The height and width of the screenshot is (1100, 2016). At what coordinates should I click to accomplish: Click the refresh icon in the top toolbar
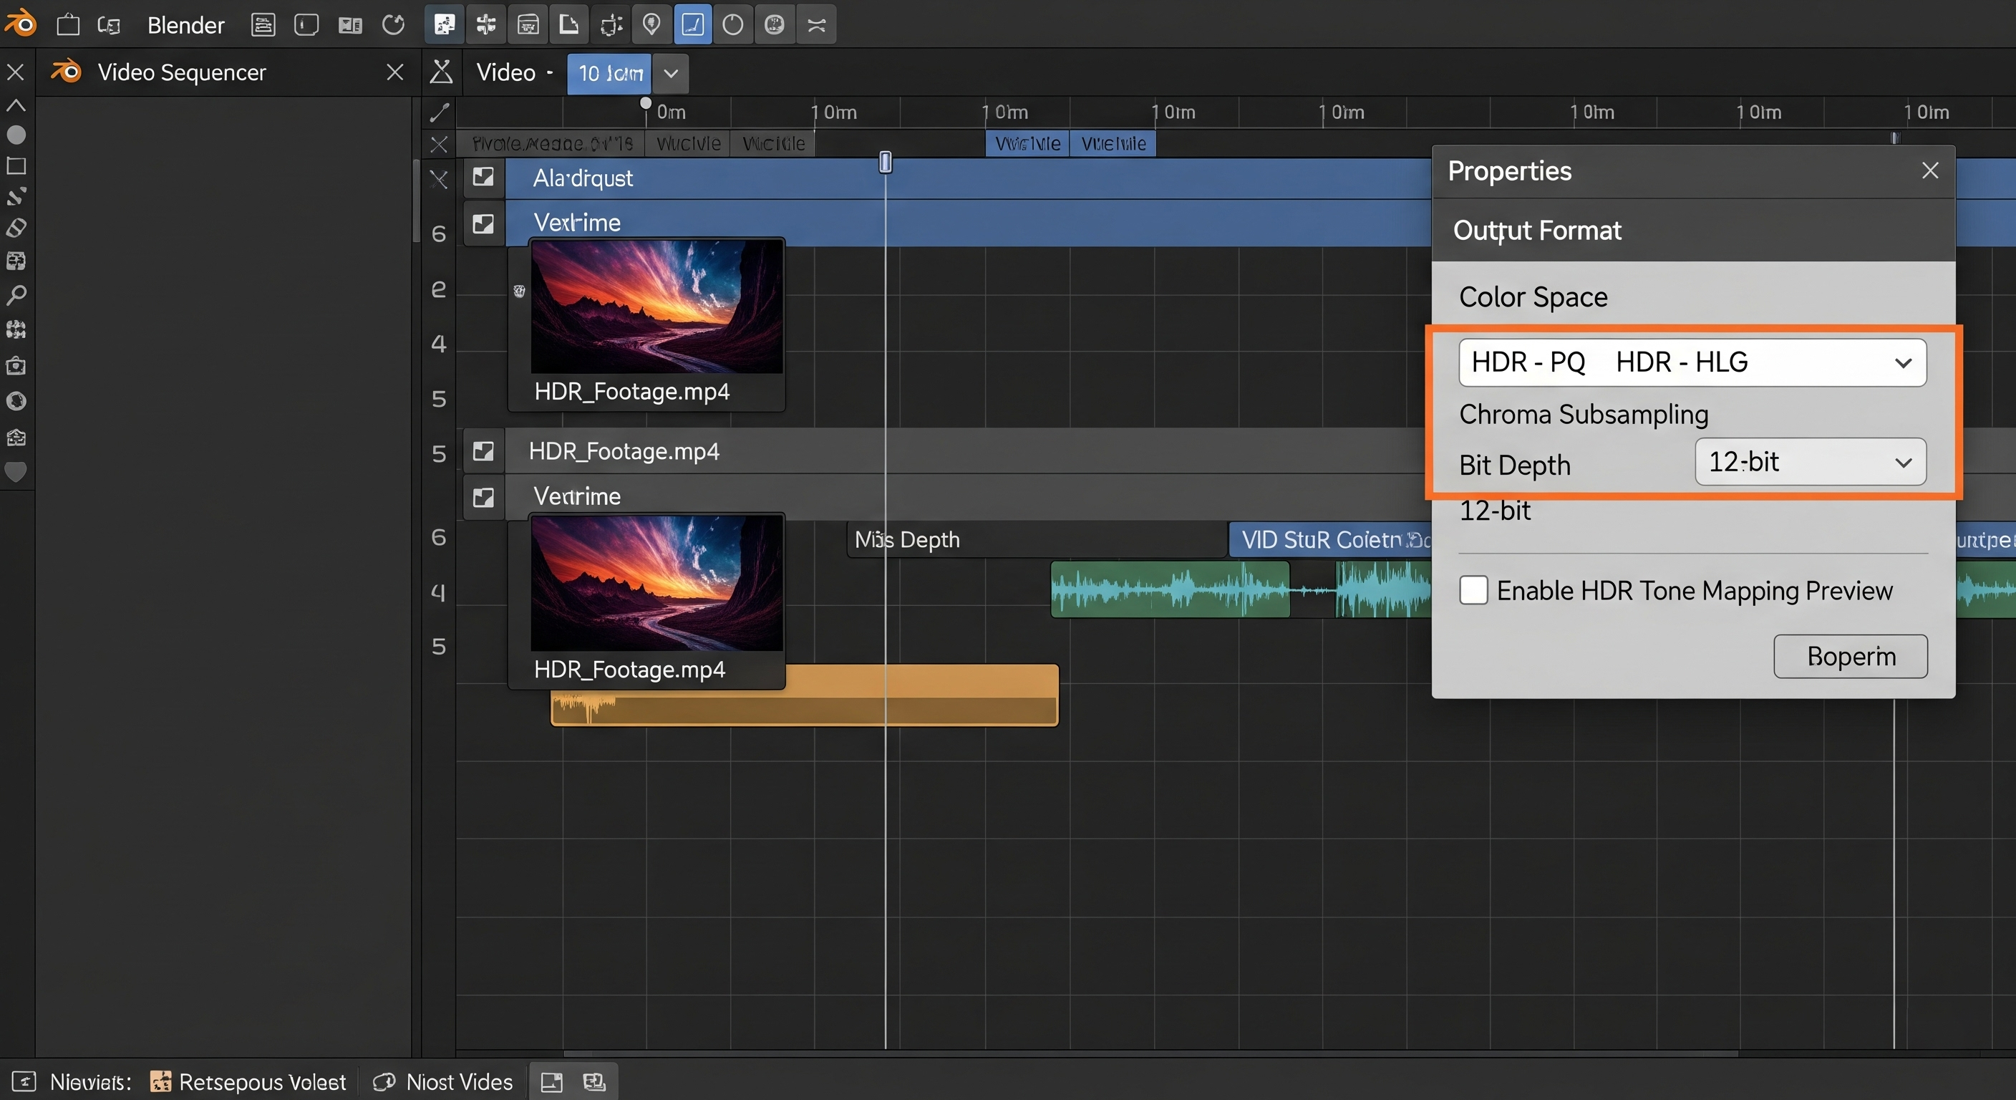(394, 24)
